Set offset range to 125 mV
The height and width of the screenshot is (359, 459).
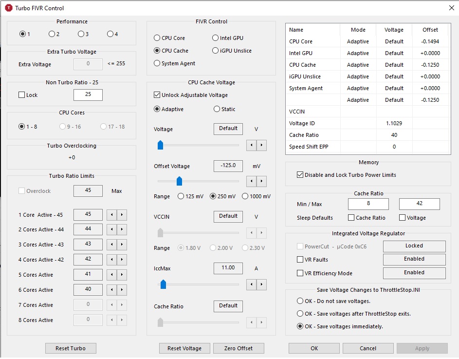click(x=191, y=196)
